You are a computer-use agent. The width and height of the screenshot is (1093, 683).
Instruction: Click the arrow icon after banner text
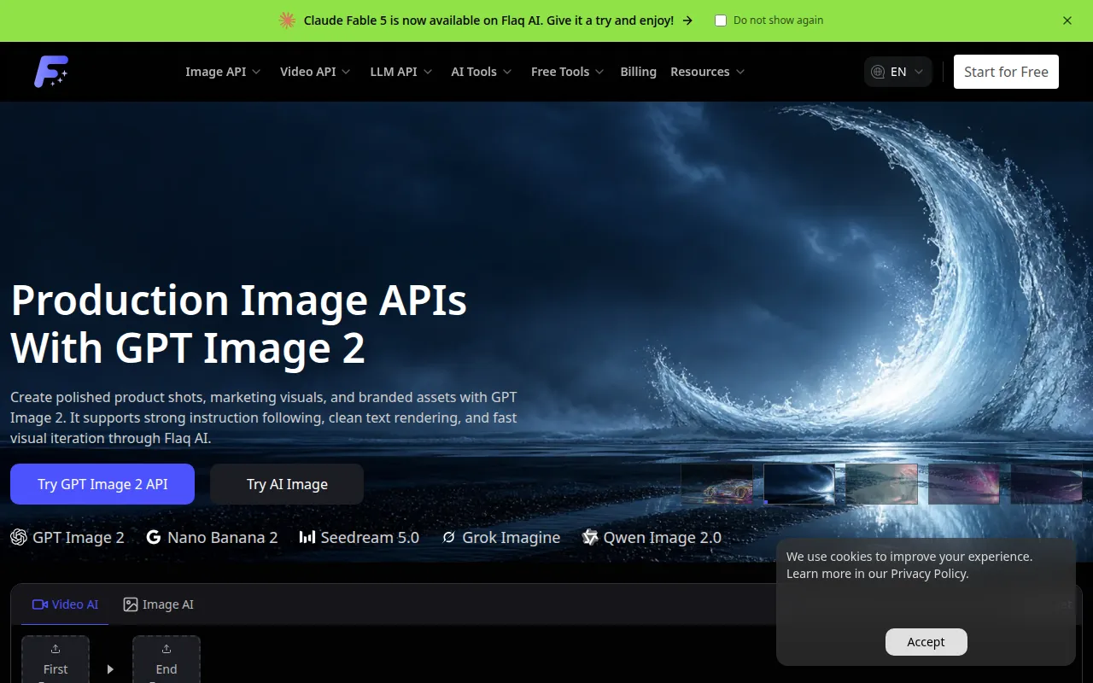pyautogui.click(x=687, y=20)
